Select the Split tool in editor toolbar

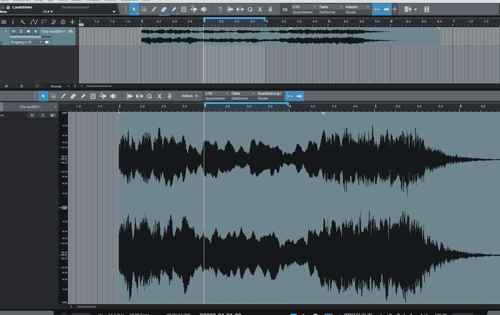click(x=63, y=96)
